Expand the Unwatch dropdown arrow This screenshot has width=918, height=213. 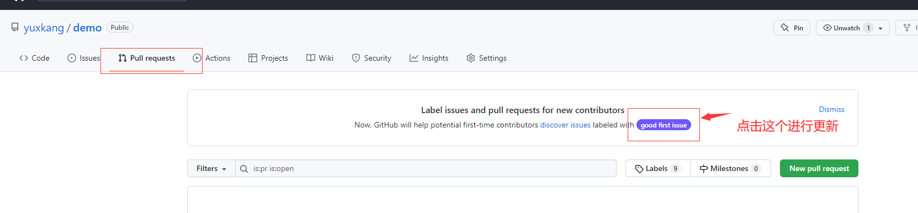tap(880, 28)
